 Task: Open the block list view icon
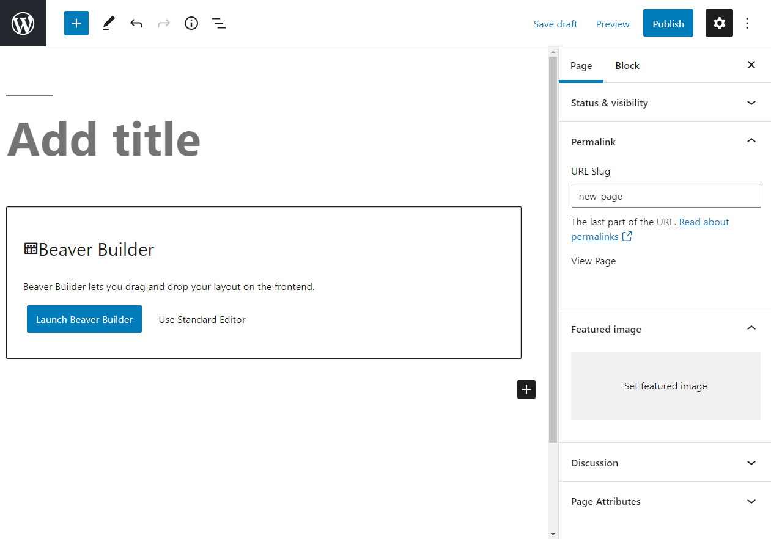(219, 23)
